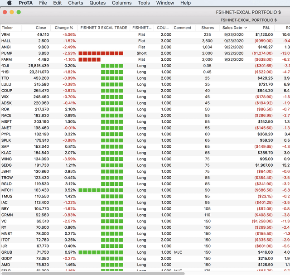290x275 pixels.
Task: Click the truncated FISHNET... column header
Action: [142, 28]
